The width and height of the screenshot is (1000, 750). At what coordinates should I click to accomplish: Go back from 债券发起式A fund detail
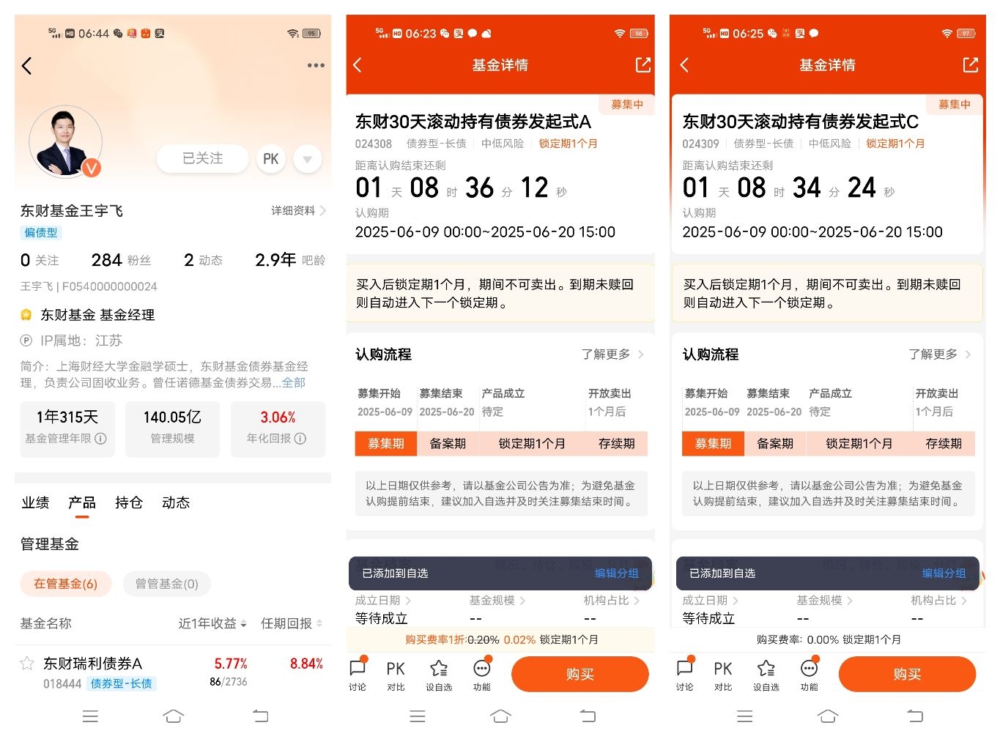(x=358, y=65)
